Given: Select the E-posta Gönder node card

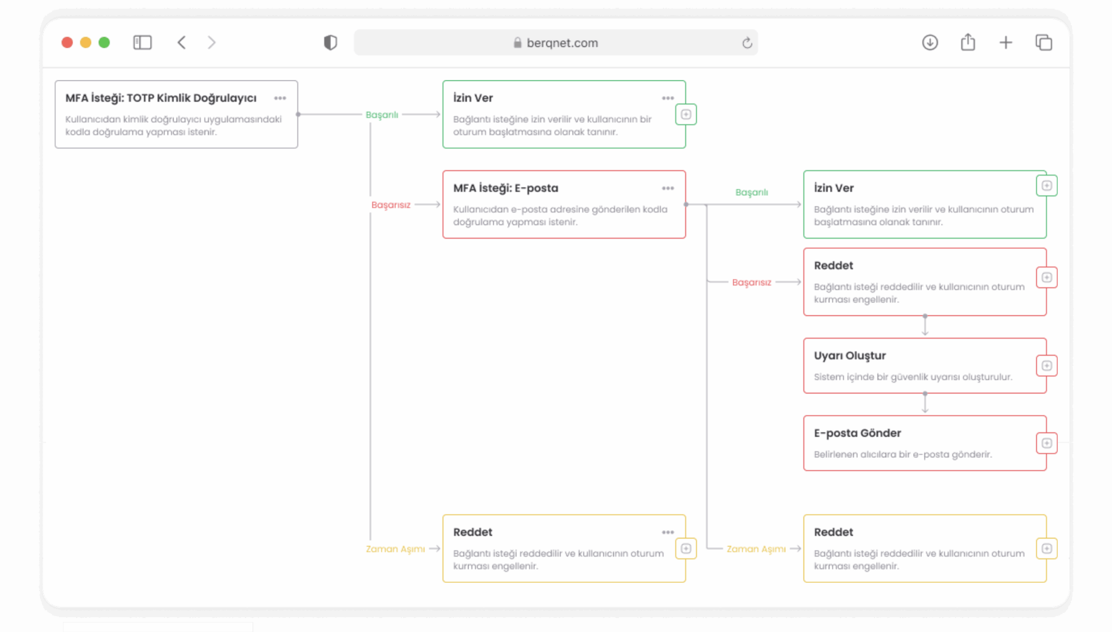Looking at the screenshot, I should (912, 443).
